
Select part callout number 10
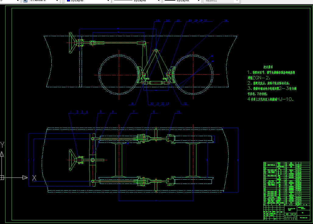tap(152, 103)
